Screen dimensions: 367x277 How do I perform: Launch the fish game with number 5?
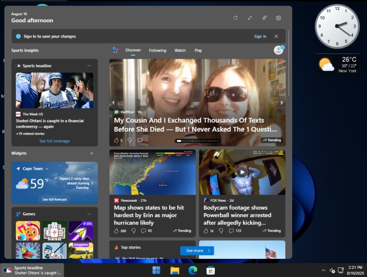[x=28, y=251]
